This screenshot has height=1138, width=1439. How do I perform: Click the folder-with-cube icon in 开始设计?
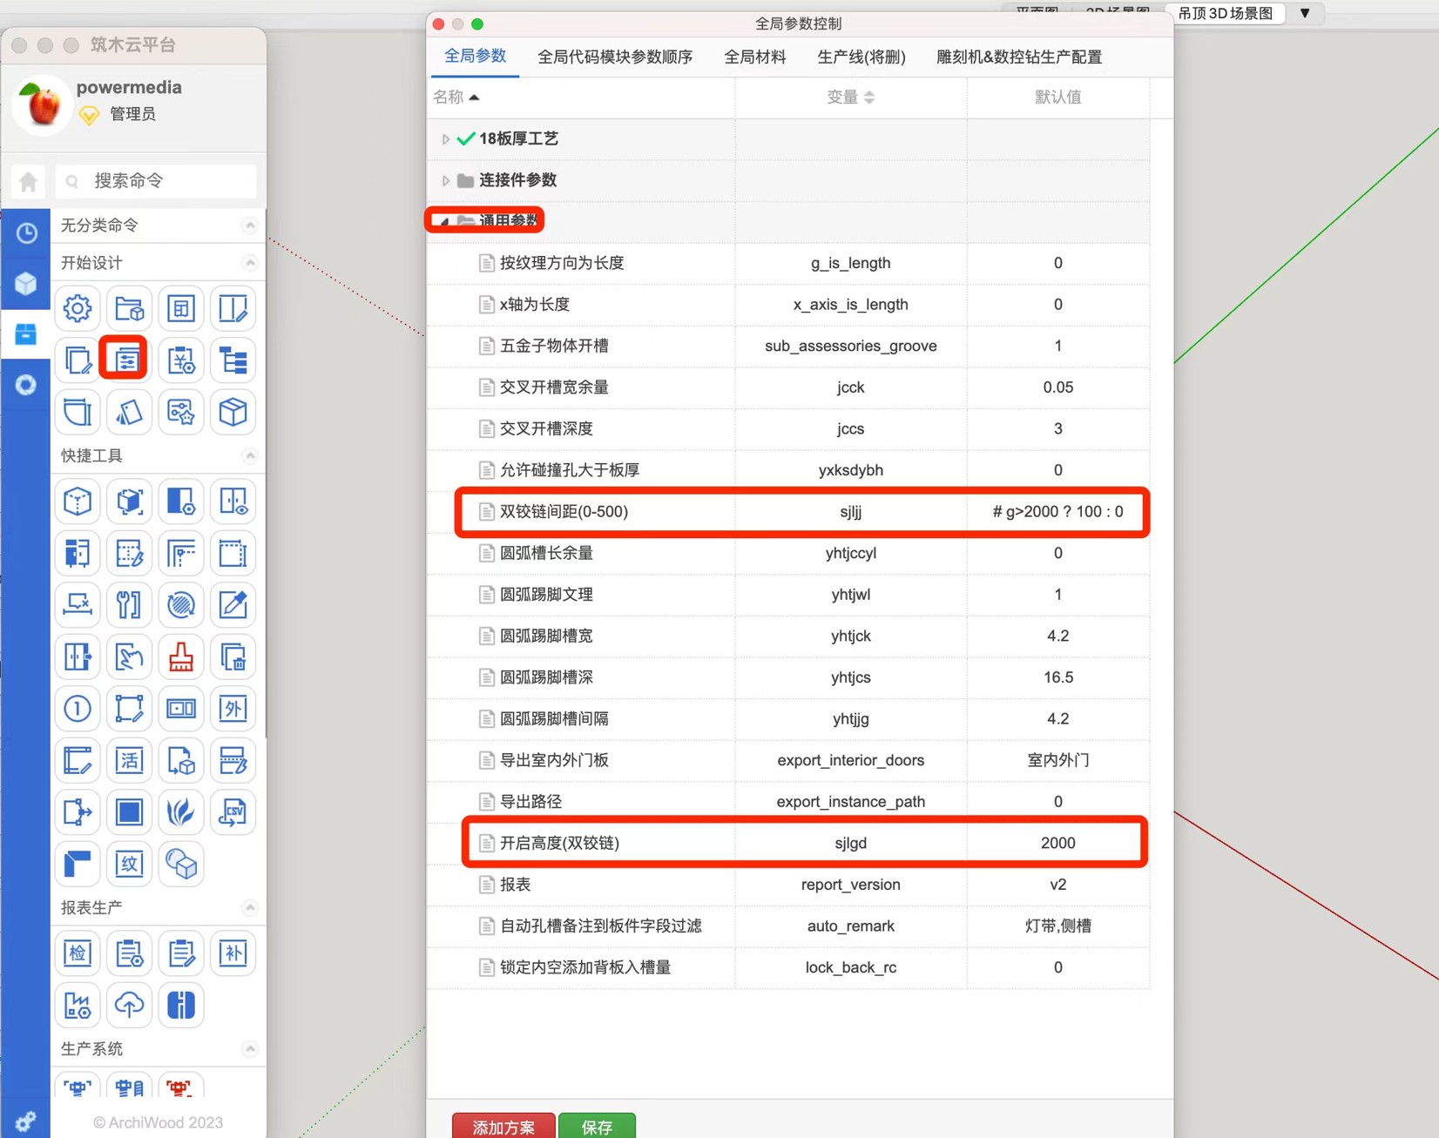(129, 308)
